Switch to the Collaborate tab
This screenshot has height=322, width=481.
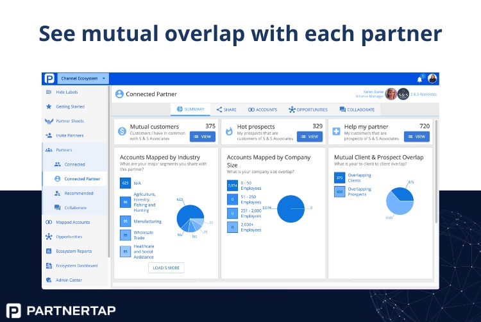[357, 110]
